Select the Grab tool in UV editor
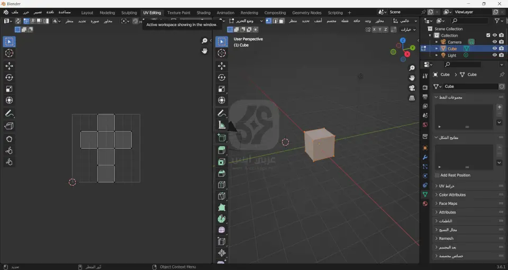 (9, 139)
